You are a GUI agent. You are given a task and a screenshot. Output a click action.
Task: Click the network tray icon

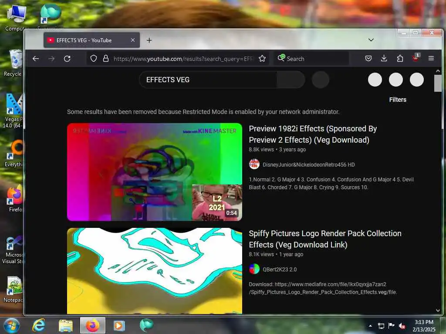(381, 326)
